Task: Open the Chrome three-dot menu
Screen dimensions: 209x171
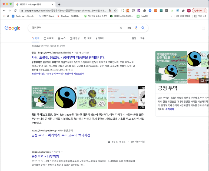Action: click(x=205, y=11)
